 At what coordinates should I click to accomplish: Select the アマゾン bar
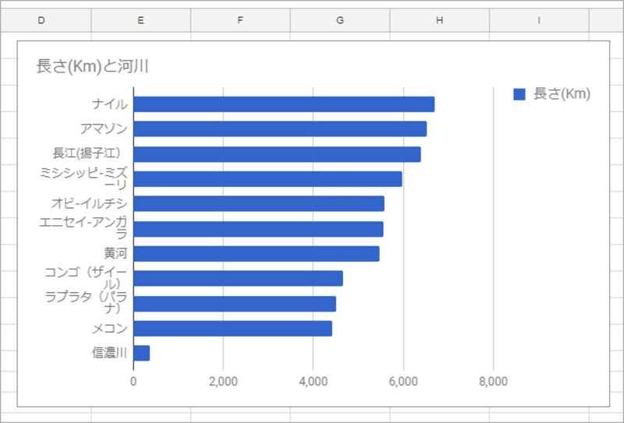click(x=280, y=129)
